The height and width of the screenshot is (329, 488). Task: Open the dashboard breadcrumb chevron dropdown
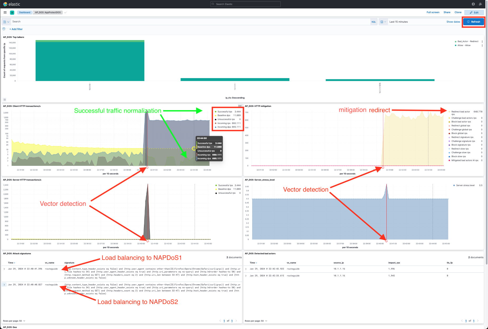pos(65,12)
